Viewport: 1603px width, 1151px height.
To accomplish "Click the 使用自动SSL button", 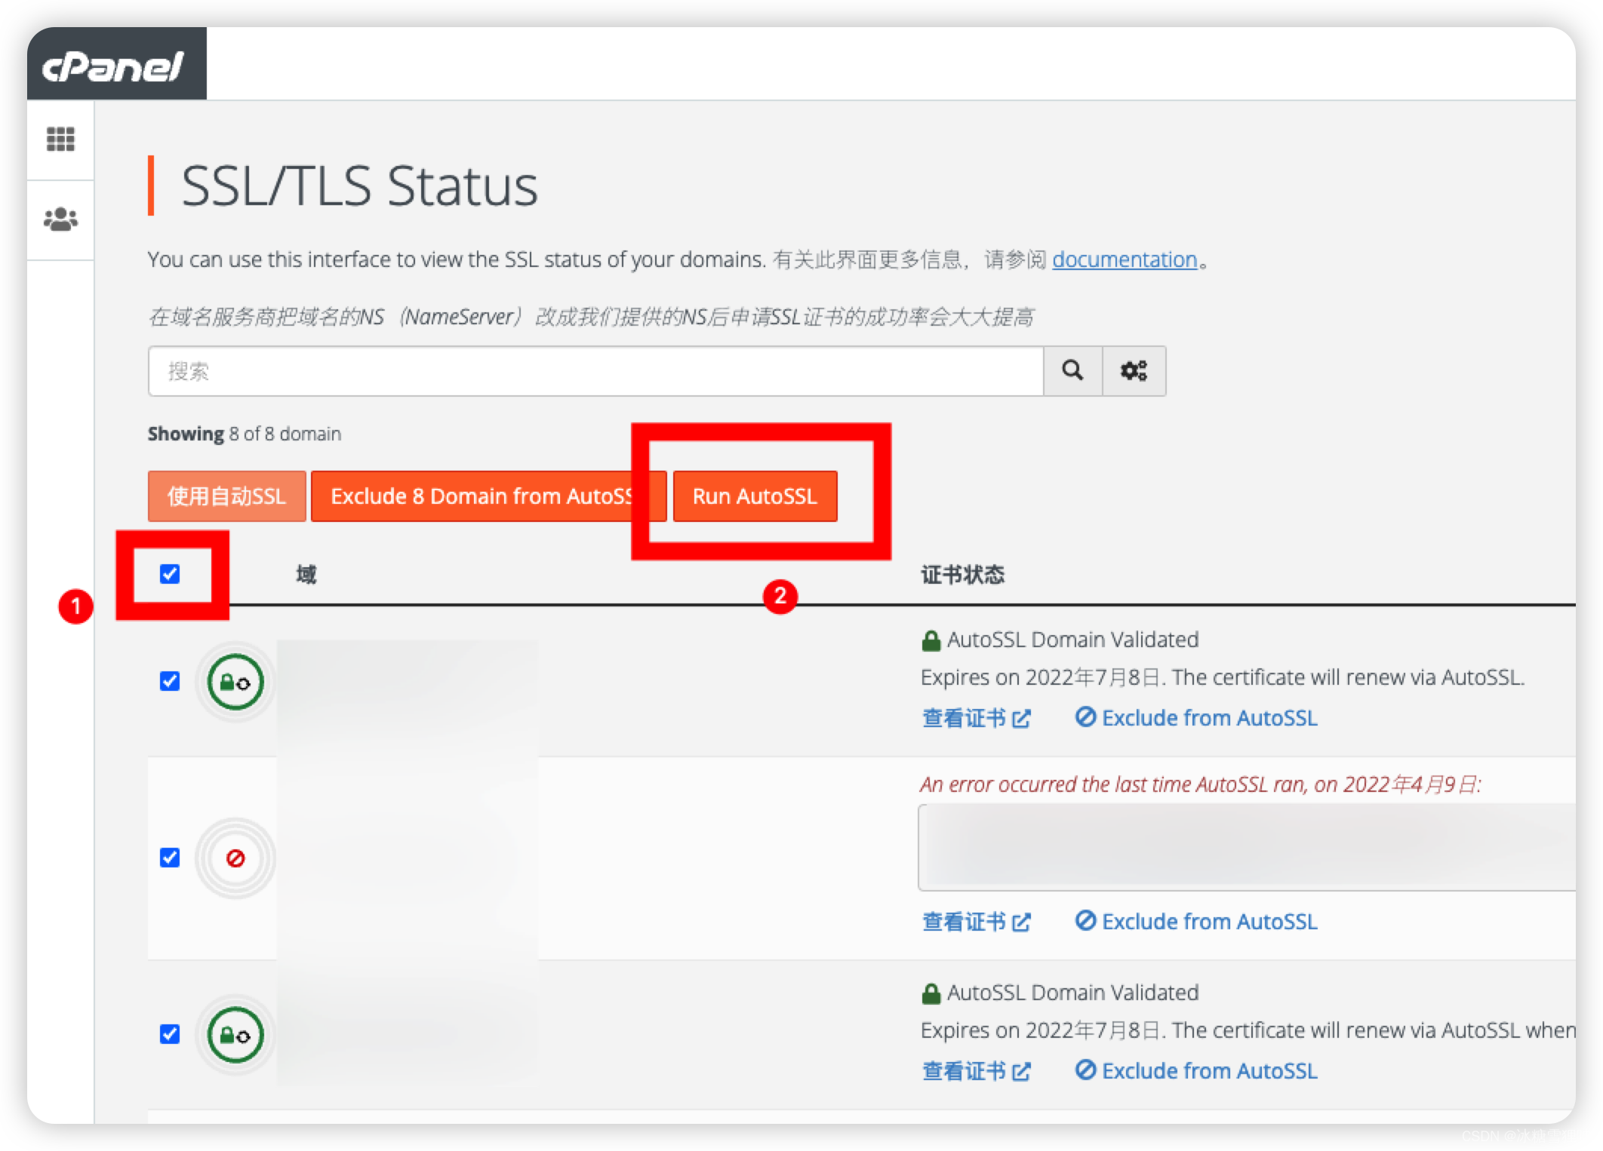I will [x=226, y=496].
